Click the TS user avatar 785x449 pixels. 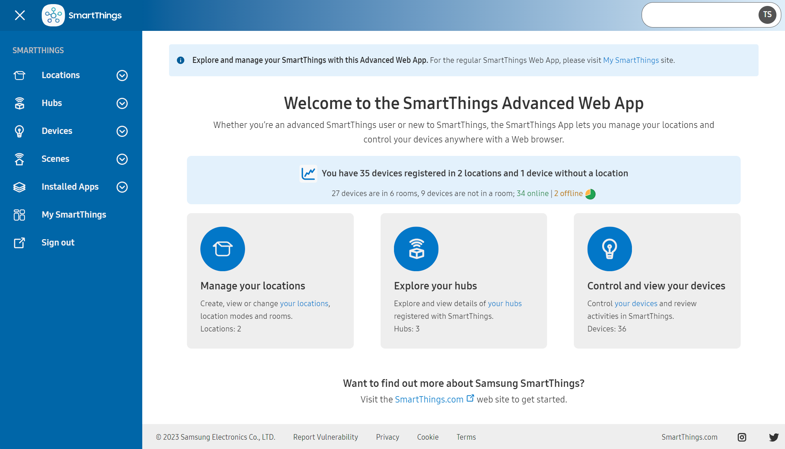(767, 15)
